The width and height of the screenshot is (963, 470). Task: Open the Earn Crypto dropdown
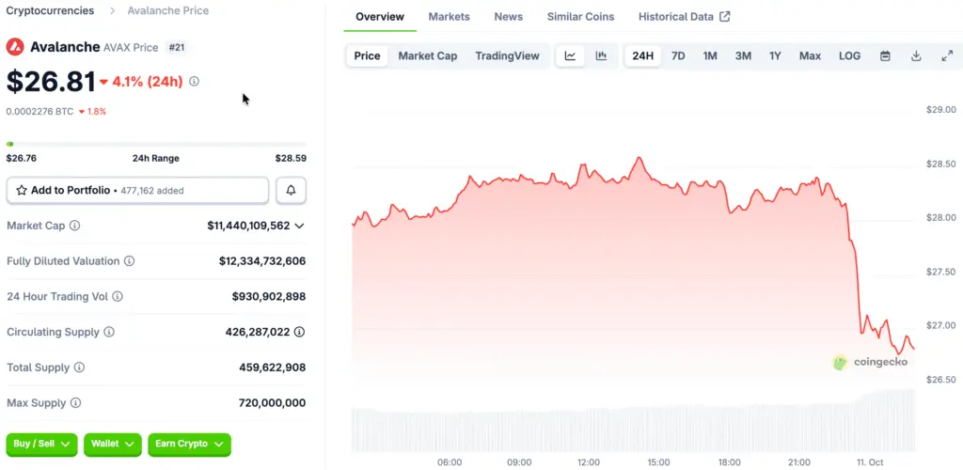(x=189, y=444)
